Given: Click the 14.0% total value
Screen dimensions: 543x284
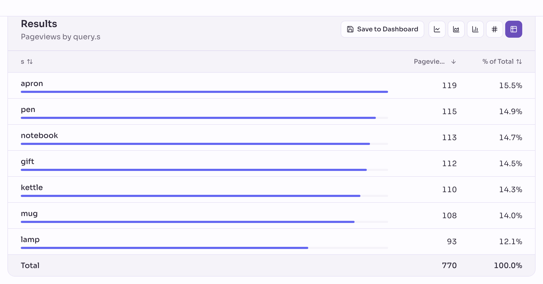Looking at the screenshot, I should click(x=511, y=216).
